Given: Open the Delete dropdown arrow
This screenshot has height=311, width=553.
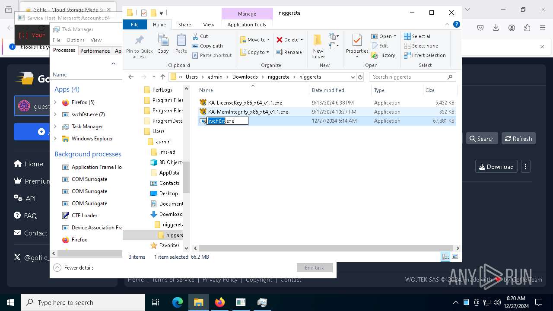Looking at the screenshot, I should [x=302, y=40].
